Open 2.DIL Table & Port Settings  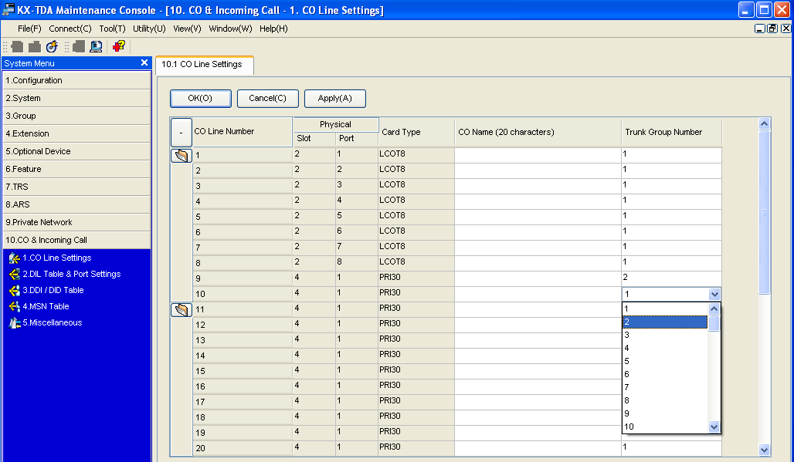point(71,274)
